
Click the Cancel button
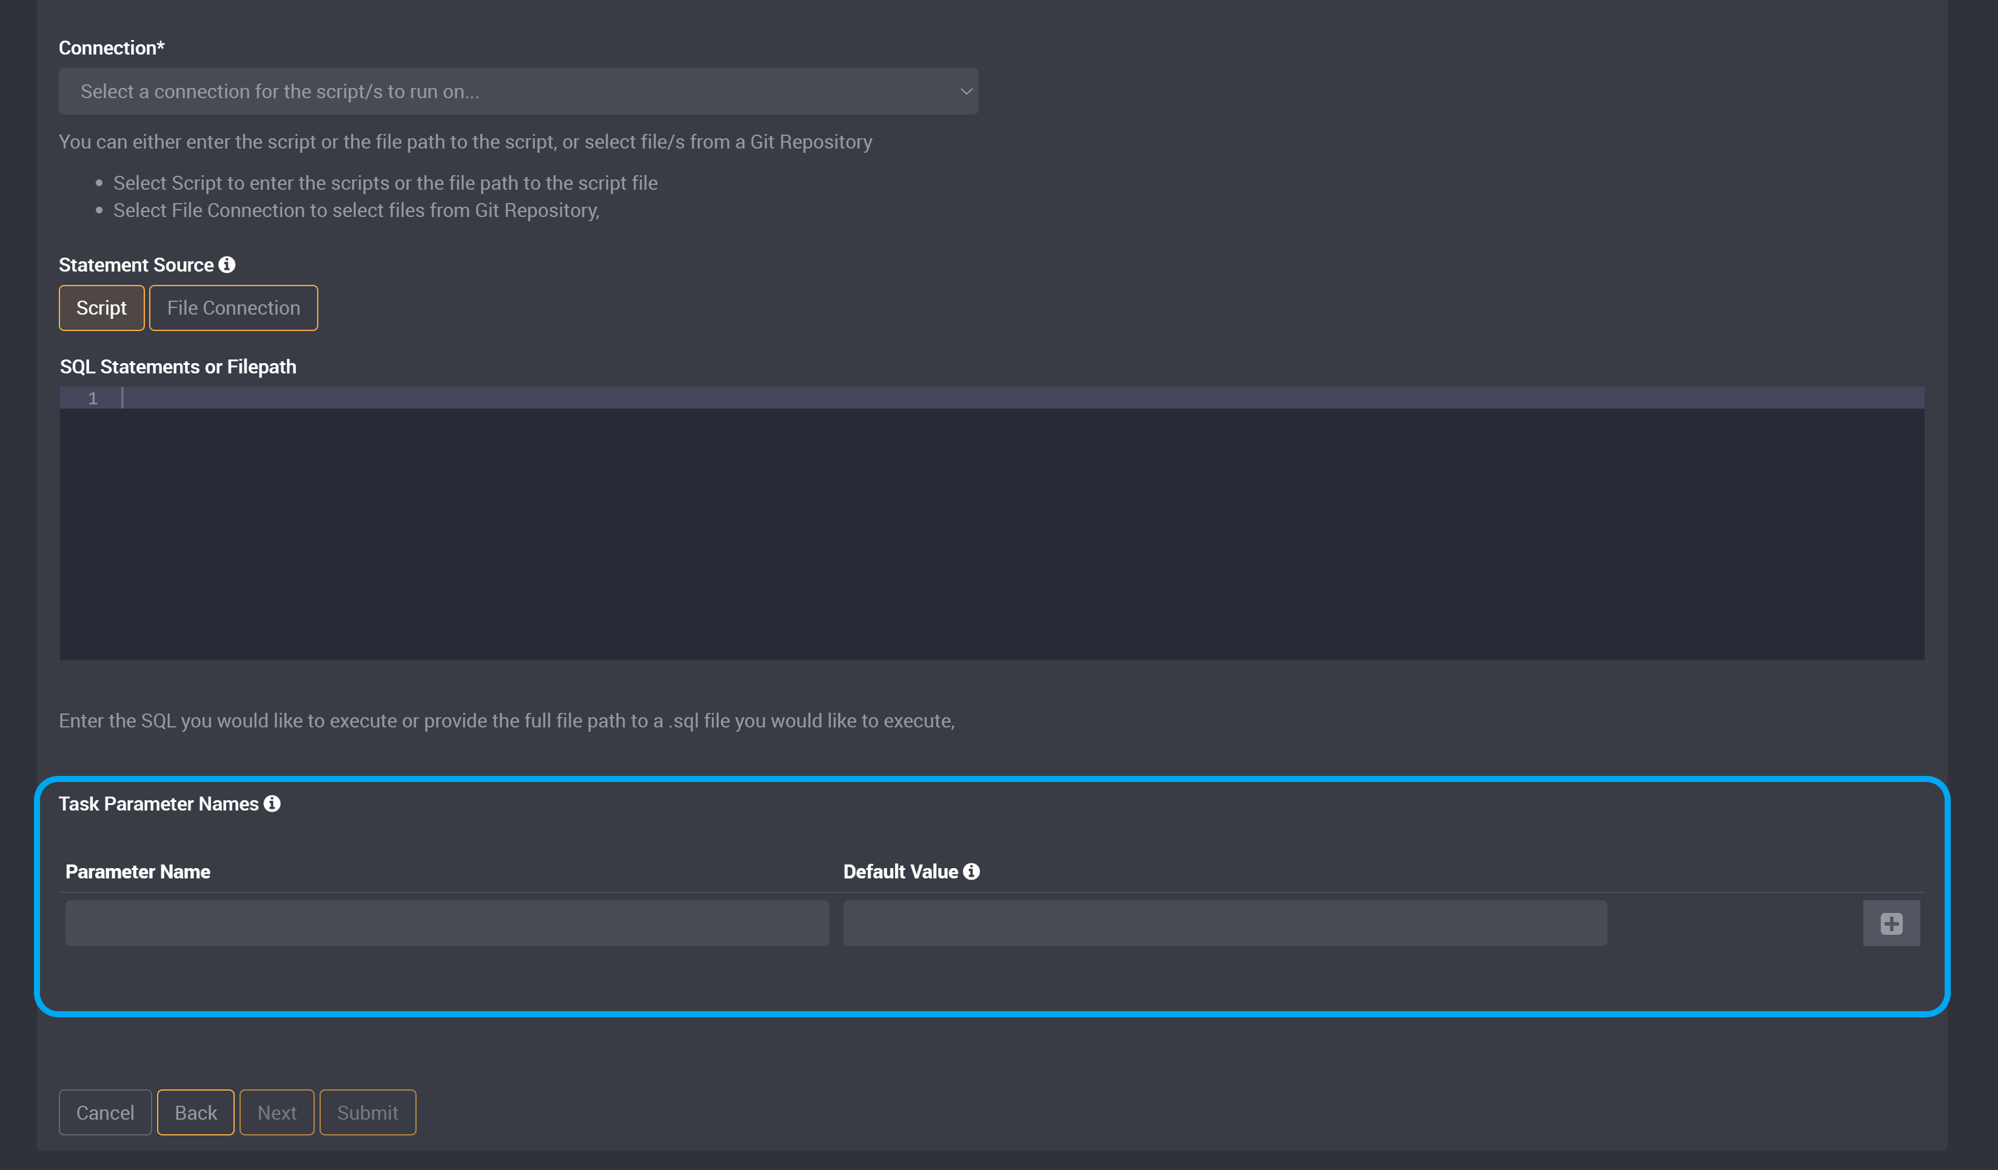click(105, 1113)
